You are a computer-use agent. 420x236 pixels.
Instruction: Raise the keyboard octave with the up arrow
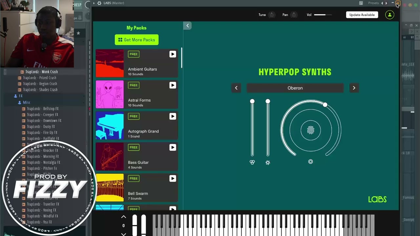coord(124,217)
